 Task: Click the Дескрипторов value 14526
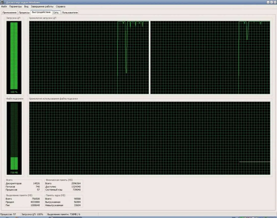pyautogui.click(x=37, y=183)
